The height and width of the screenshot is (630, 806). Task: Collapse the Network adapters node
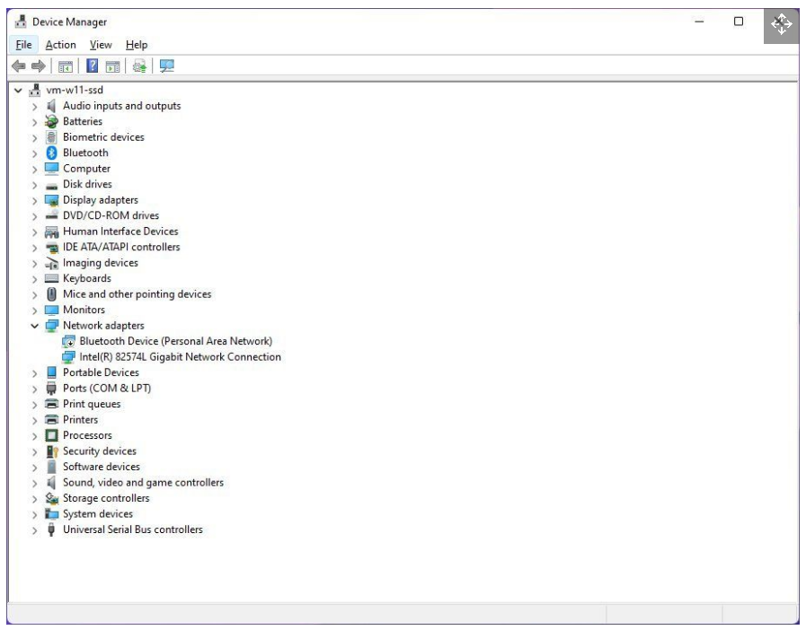point(34,326)
